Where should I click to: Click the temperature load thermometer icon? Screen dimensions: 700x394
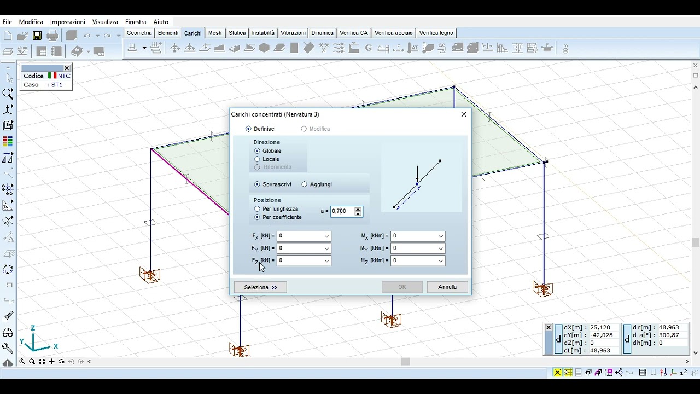[412, 48]
